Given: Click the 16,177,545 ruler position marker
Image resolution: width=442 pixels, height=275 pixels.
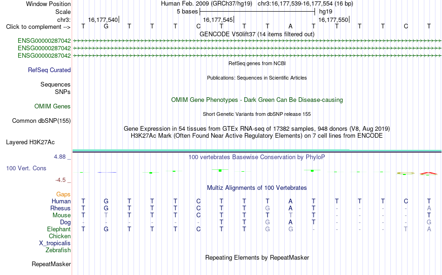Looking at the screenshot, I should (x=218, y=20).
